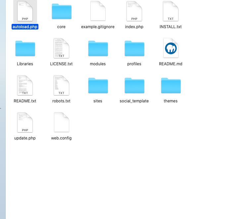Open the core folder
This screenshot has width=252, height=219.
(61, 12)
